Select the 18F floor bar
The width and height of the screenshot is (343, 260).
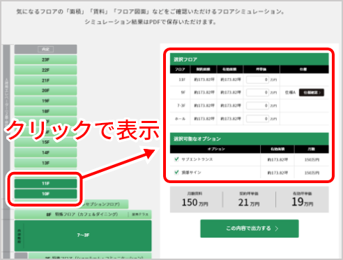(x=45, y=111)
